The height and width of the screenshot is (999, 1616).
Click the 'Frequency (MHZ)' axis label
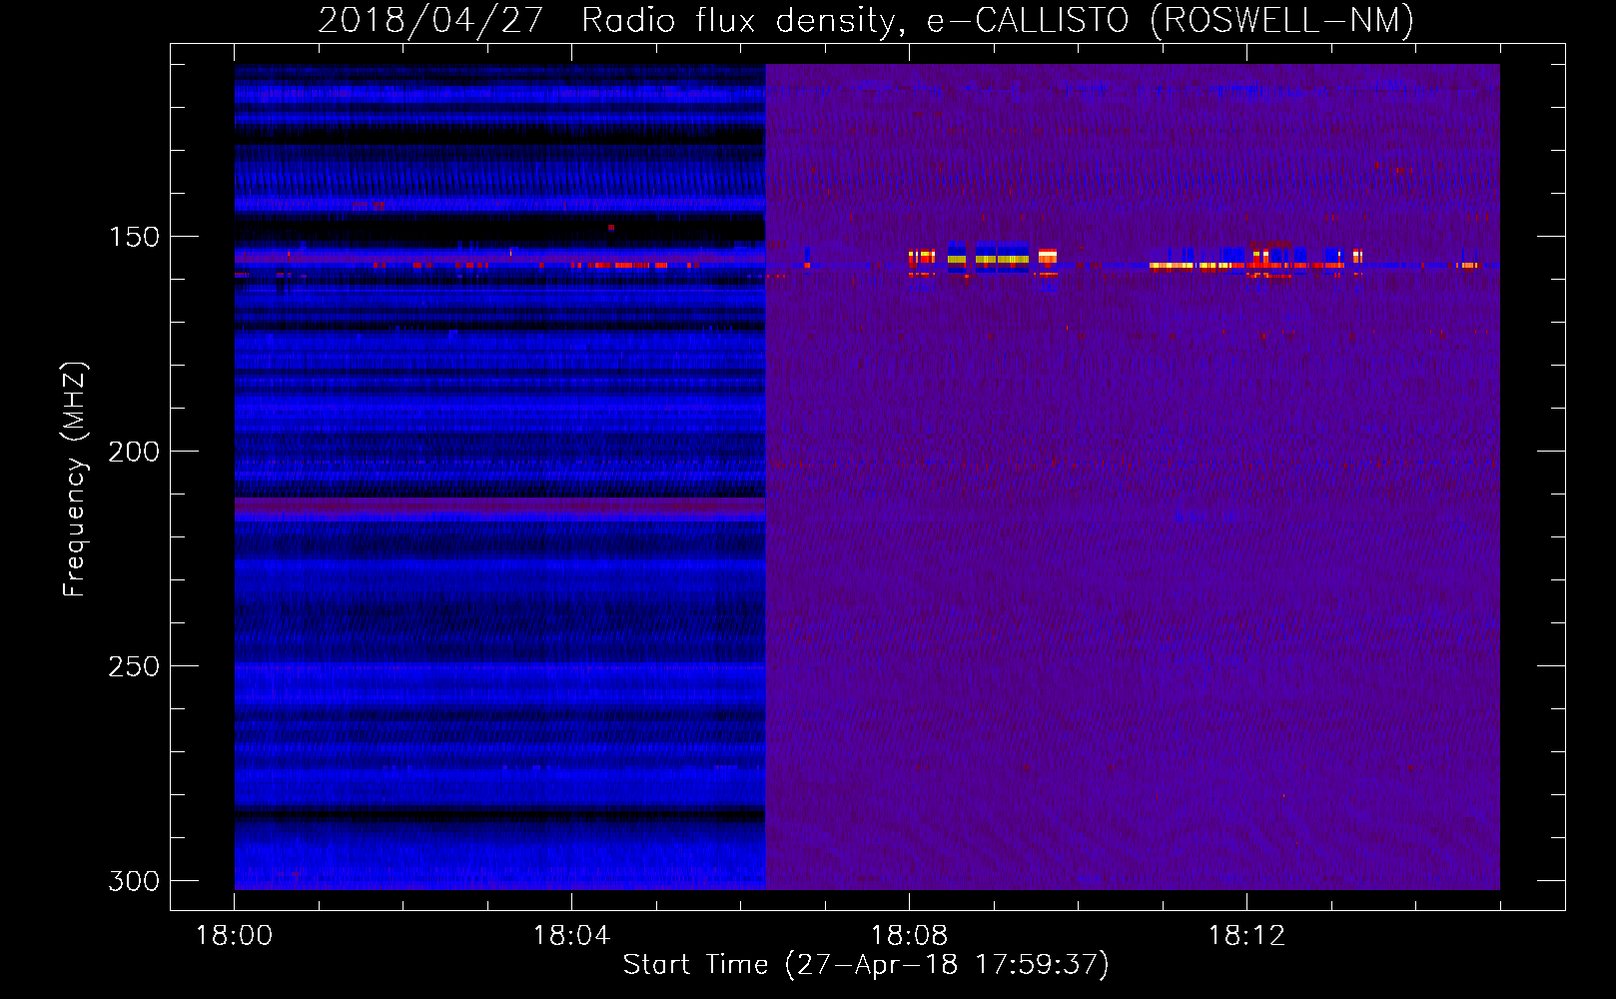[75, 480]
